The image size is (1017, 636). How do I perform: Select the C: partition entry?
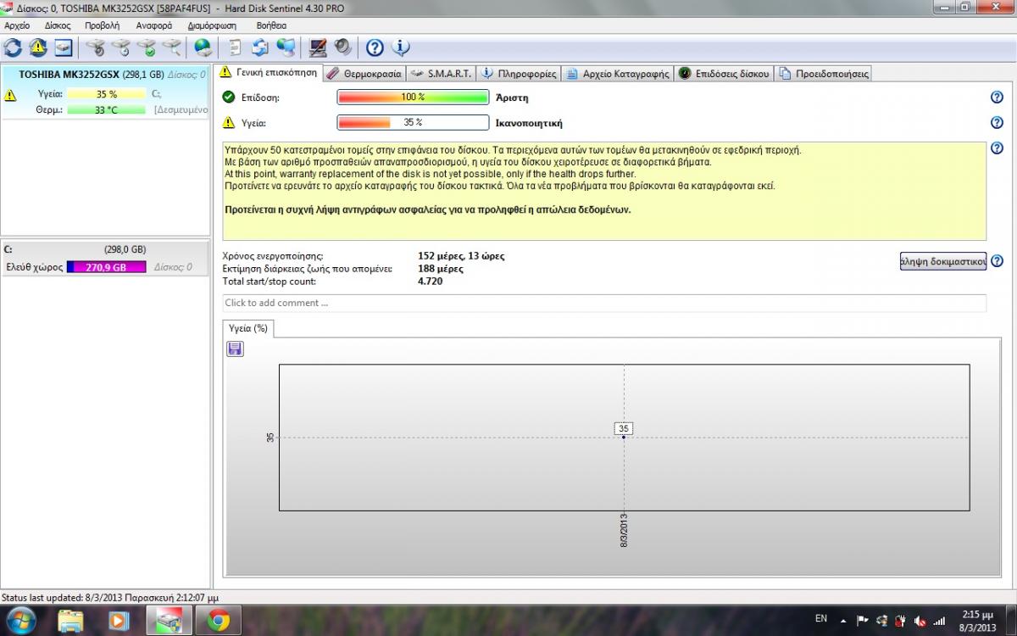click(105, 258)
